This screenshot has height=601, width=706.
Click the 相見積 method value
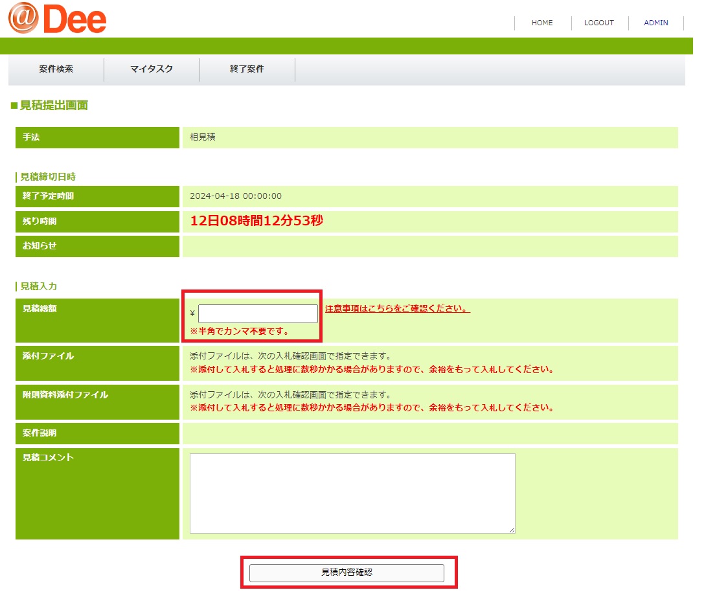tap(203, 137)
